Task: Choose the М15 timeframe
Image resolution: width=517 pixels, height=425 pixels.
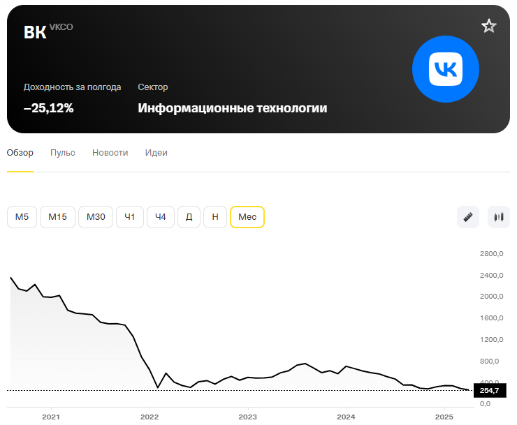Action: pos(58,217)
